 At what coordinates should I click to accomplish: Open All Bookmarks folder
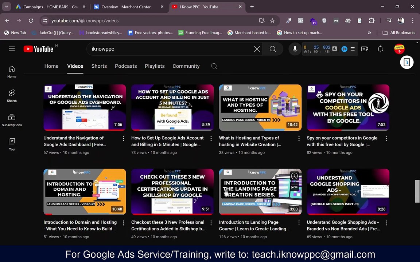coord(399,33)
